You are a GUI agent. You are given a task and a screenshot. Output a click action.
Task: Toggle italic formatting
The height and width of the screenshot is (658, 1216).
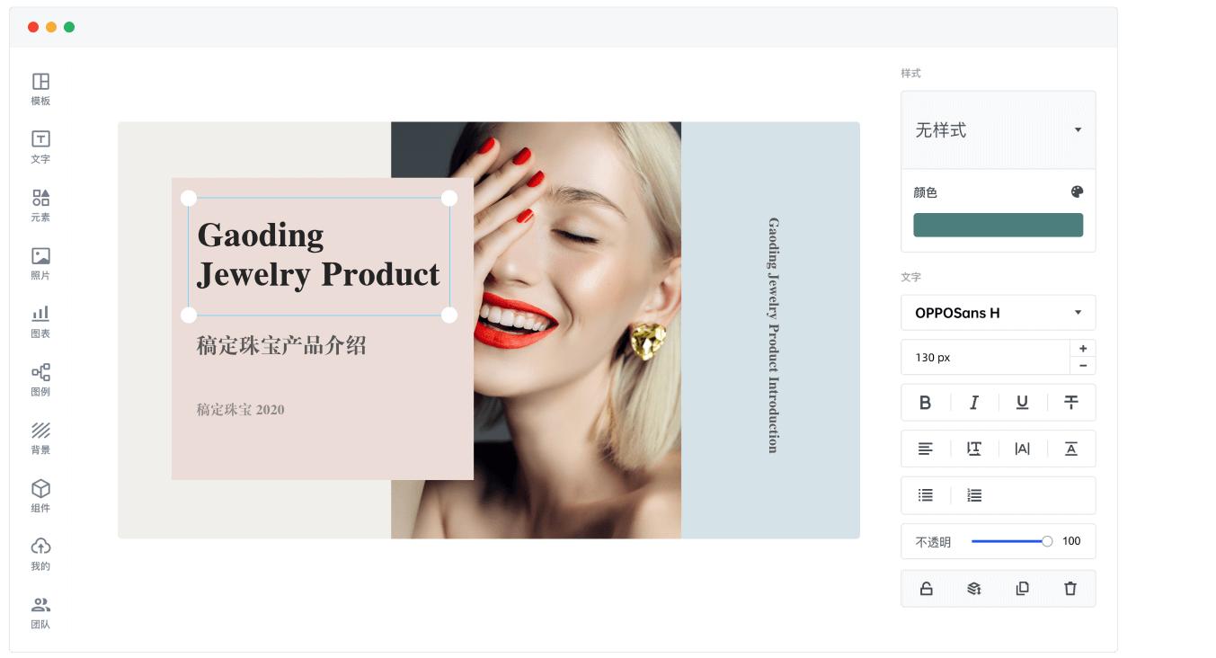[x=973, y=403]
